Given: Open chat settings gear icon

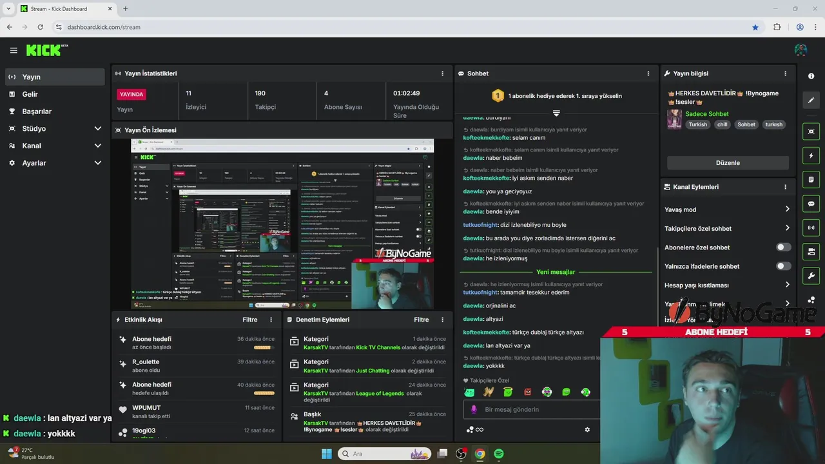Looking at the screenshot, I should click(x=587, y=430).
